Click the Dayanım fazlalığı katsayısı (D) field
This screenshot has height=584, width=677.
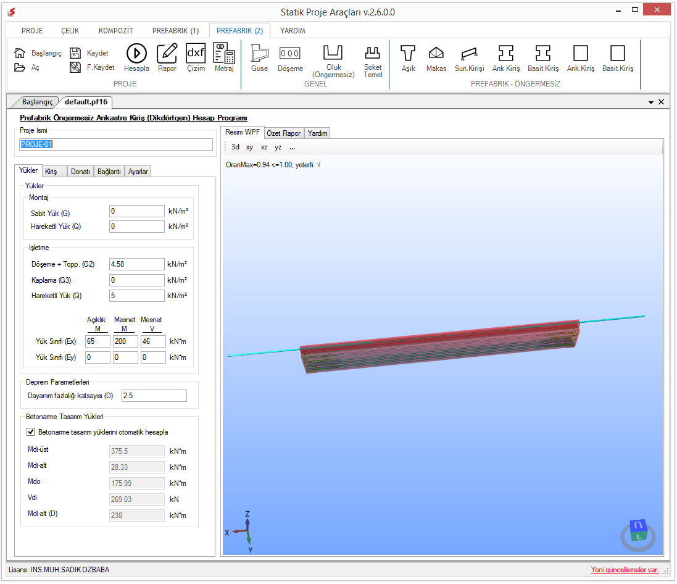154,396
